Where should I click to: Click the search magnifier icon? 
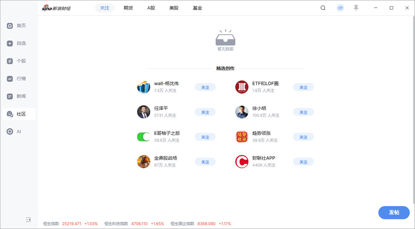(323, 8)
